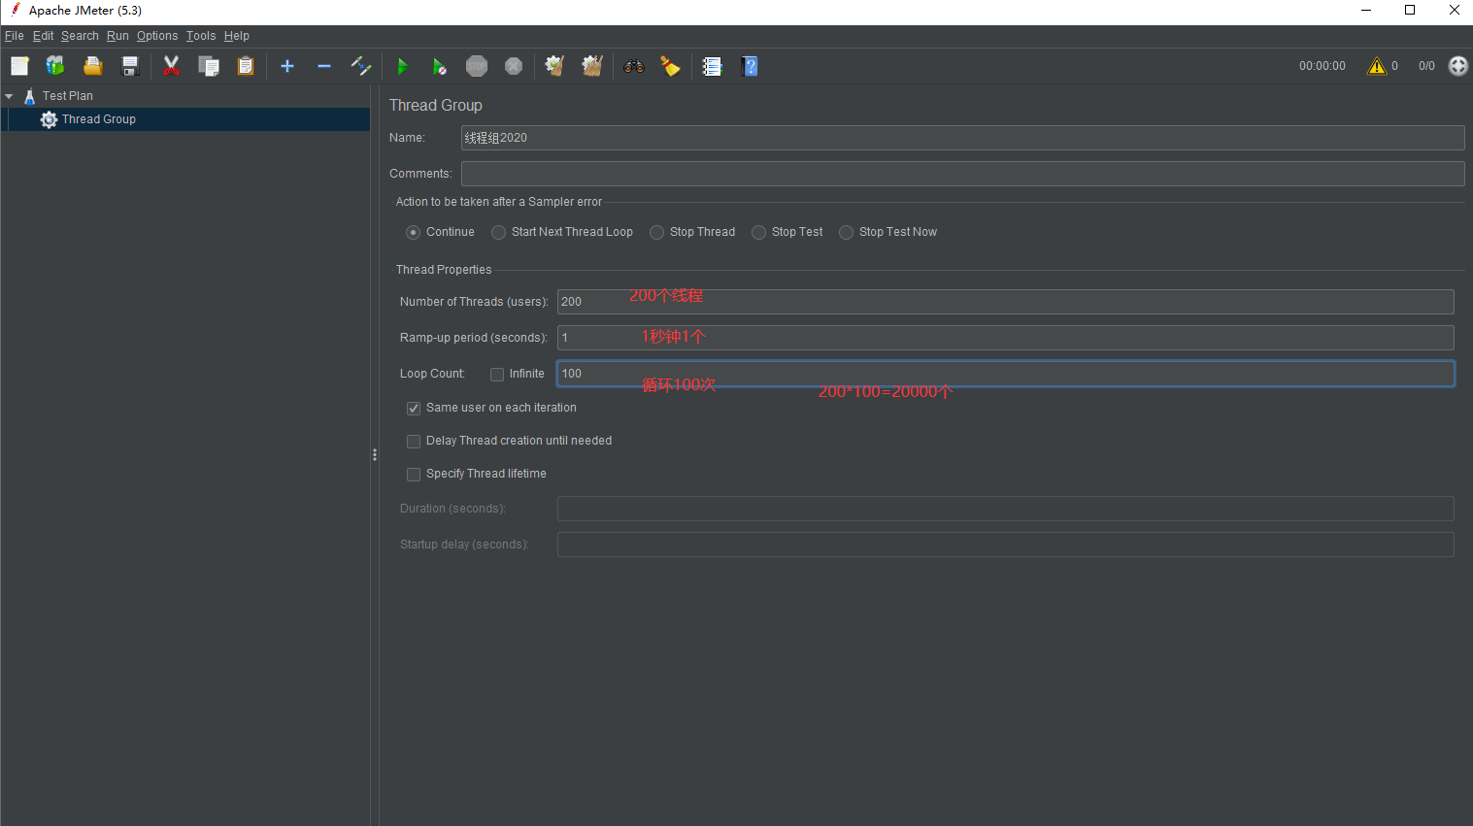This screenshot has height=826, width=1473.
Task: Click the split pane divider handle
Action: 375,454
